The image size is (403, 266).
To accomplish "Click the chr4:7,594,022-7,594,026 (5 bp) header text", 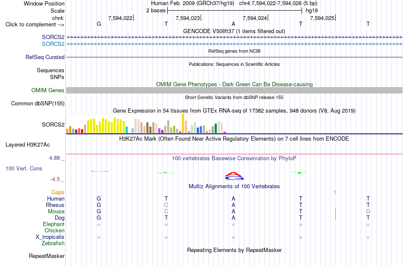I will tap(278, 3).
